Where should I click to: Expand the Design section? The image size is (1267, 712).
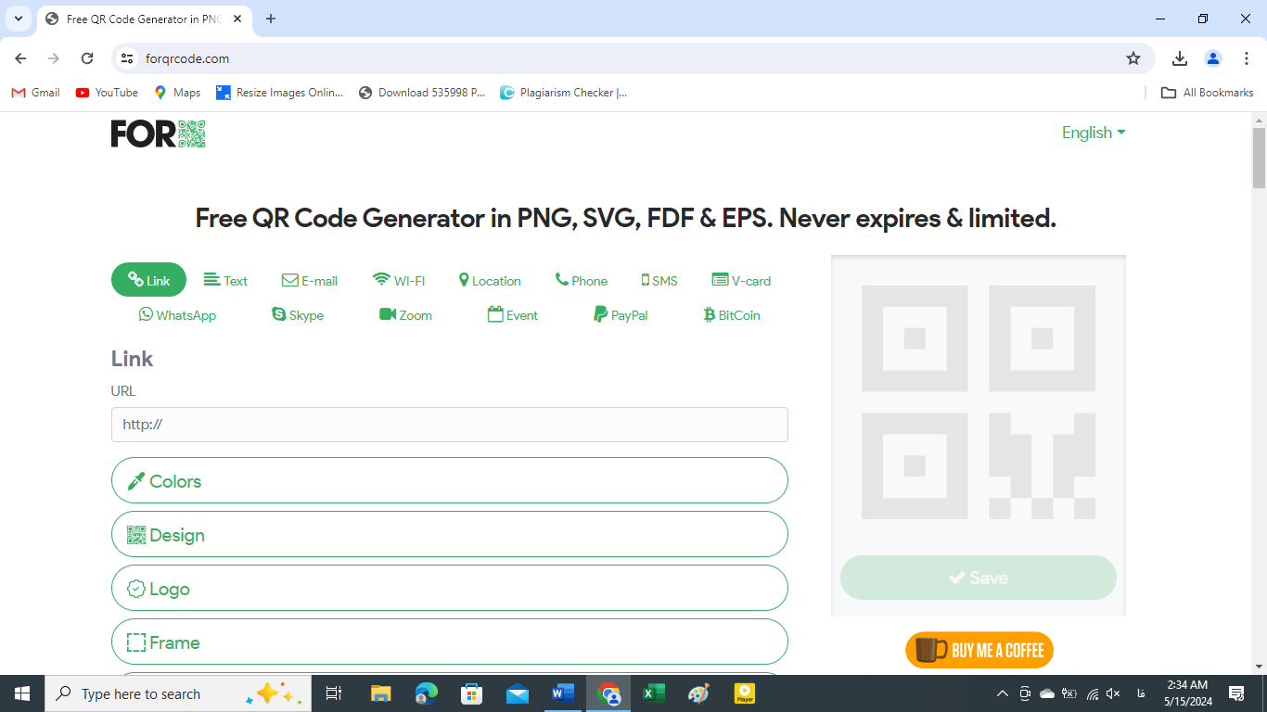[450, 534]
